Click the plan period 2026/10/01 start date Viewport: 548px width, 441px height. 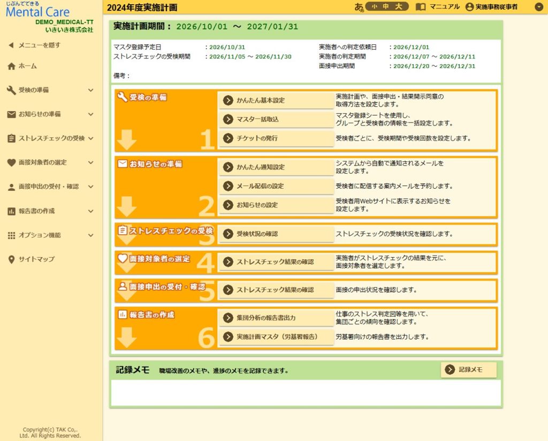tap(202, 27)
